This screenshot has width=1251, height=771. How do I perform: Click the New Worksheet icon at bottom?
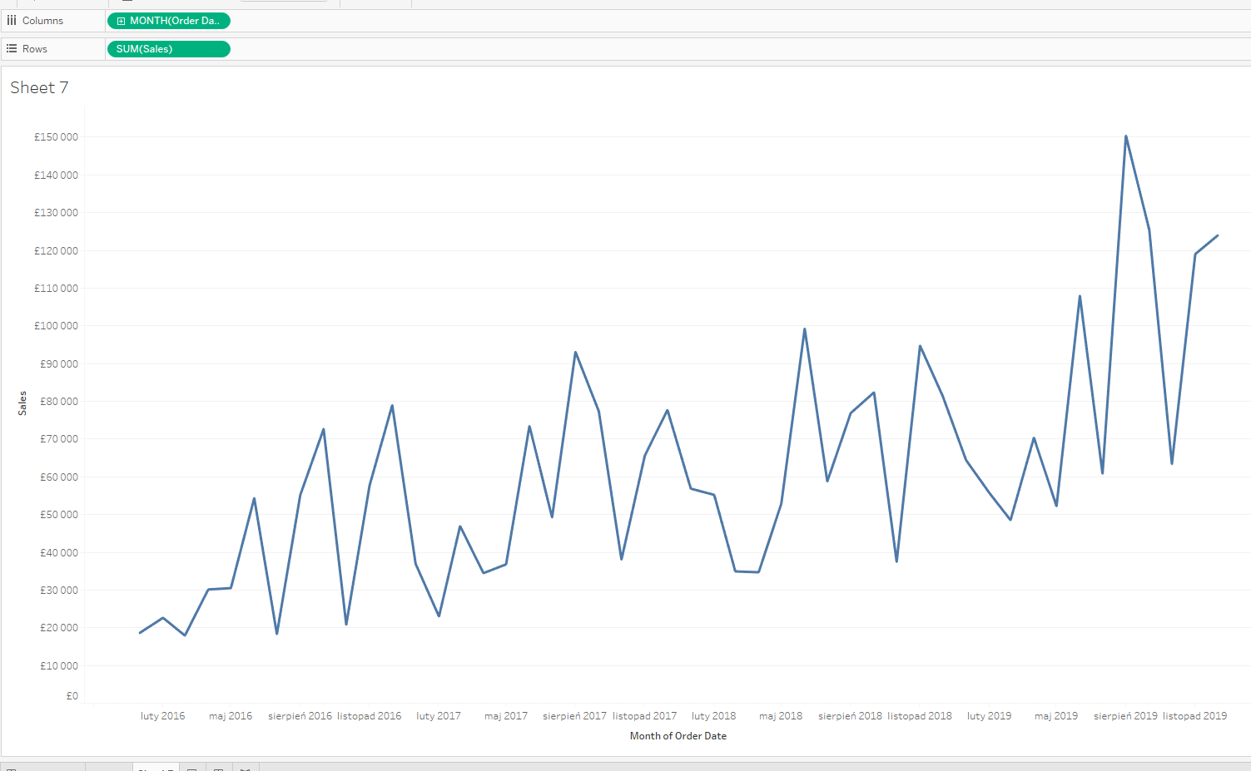click(191, 769)
